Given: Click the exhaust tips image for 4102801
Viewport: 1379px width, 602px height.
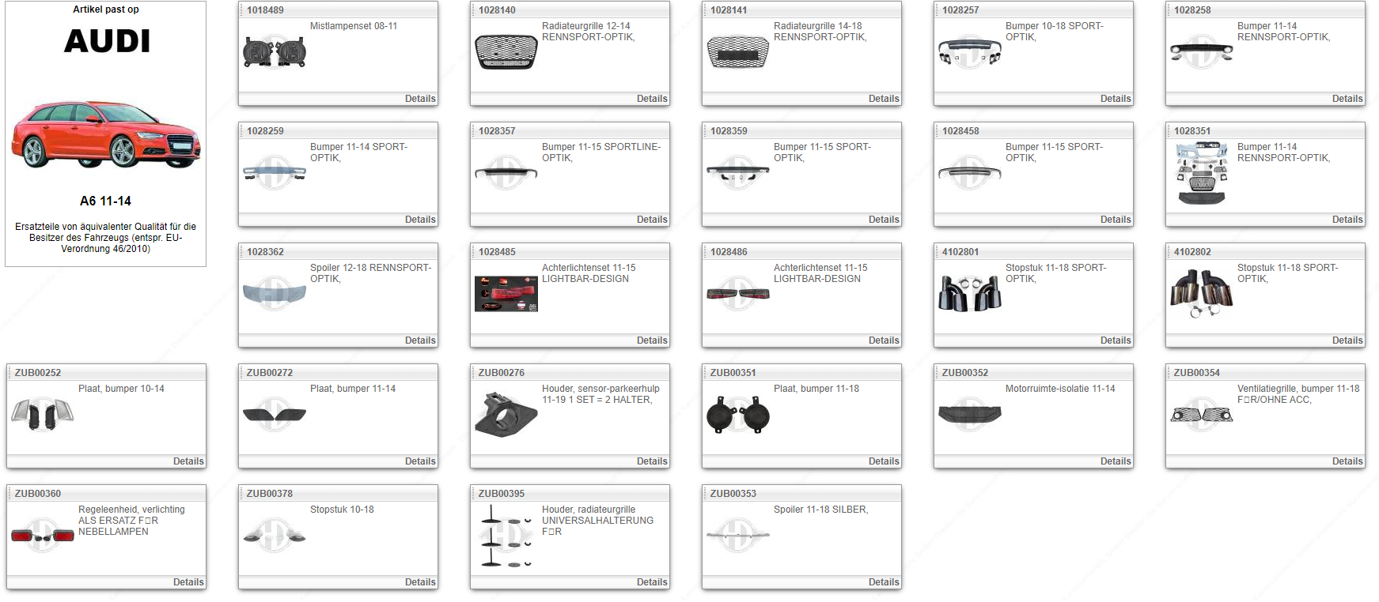Looking at the screenshot, I should [969, 294].
